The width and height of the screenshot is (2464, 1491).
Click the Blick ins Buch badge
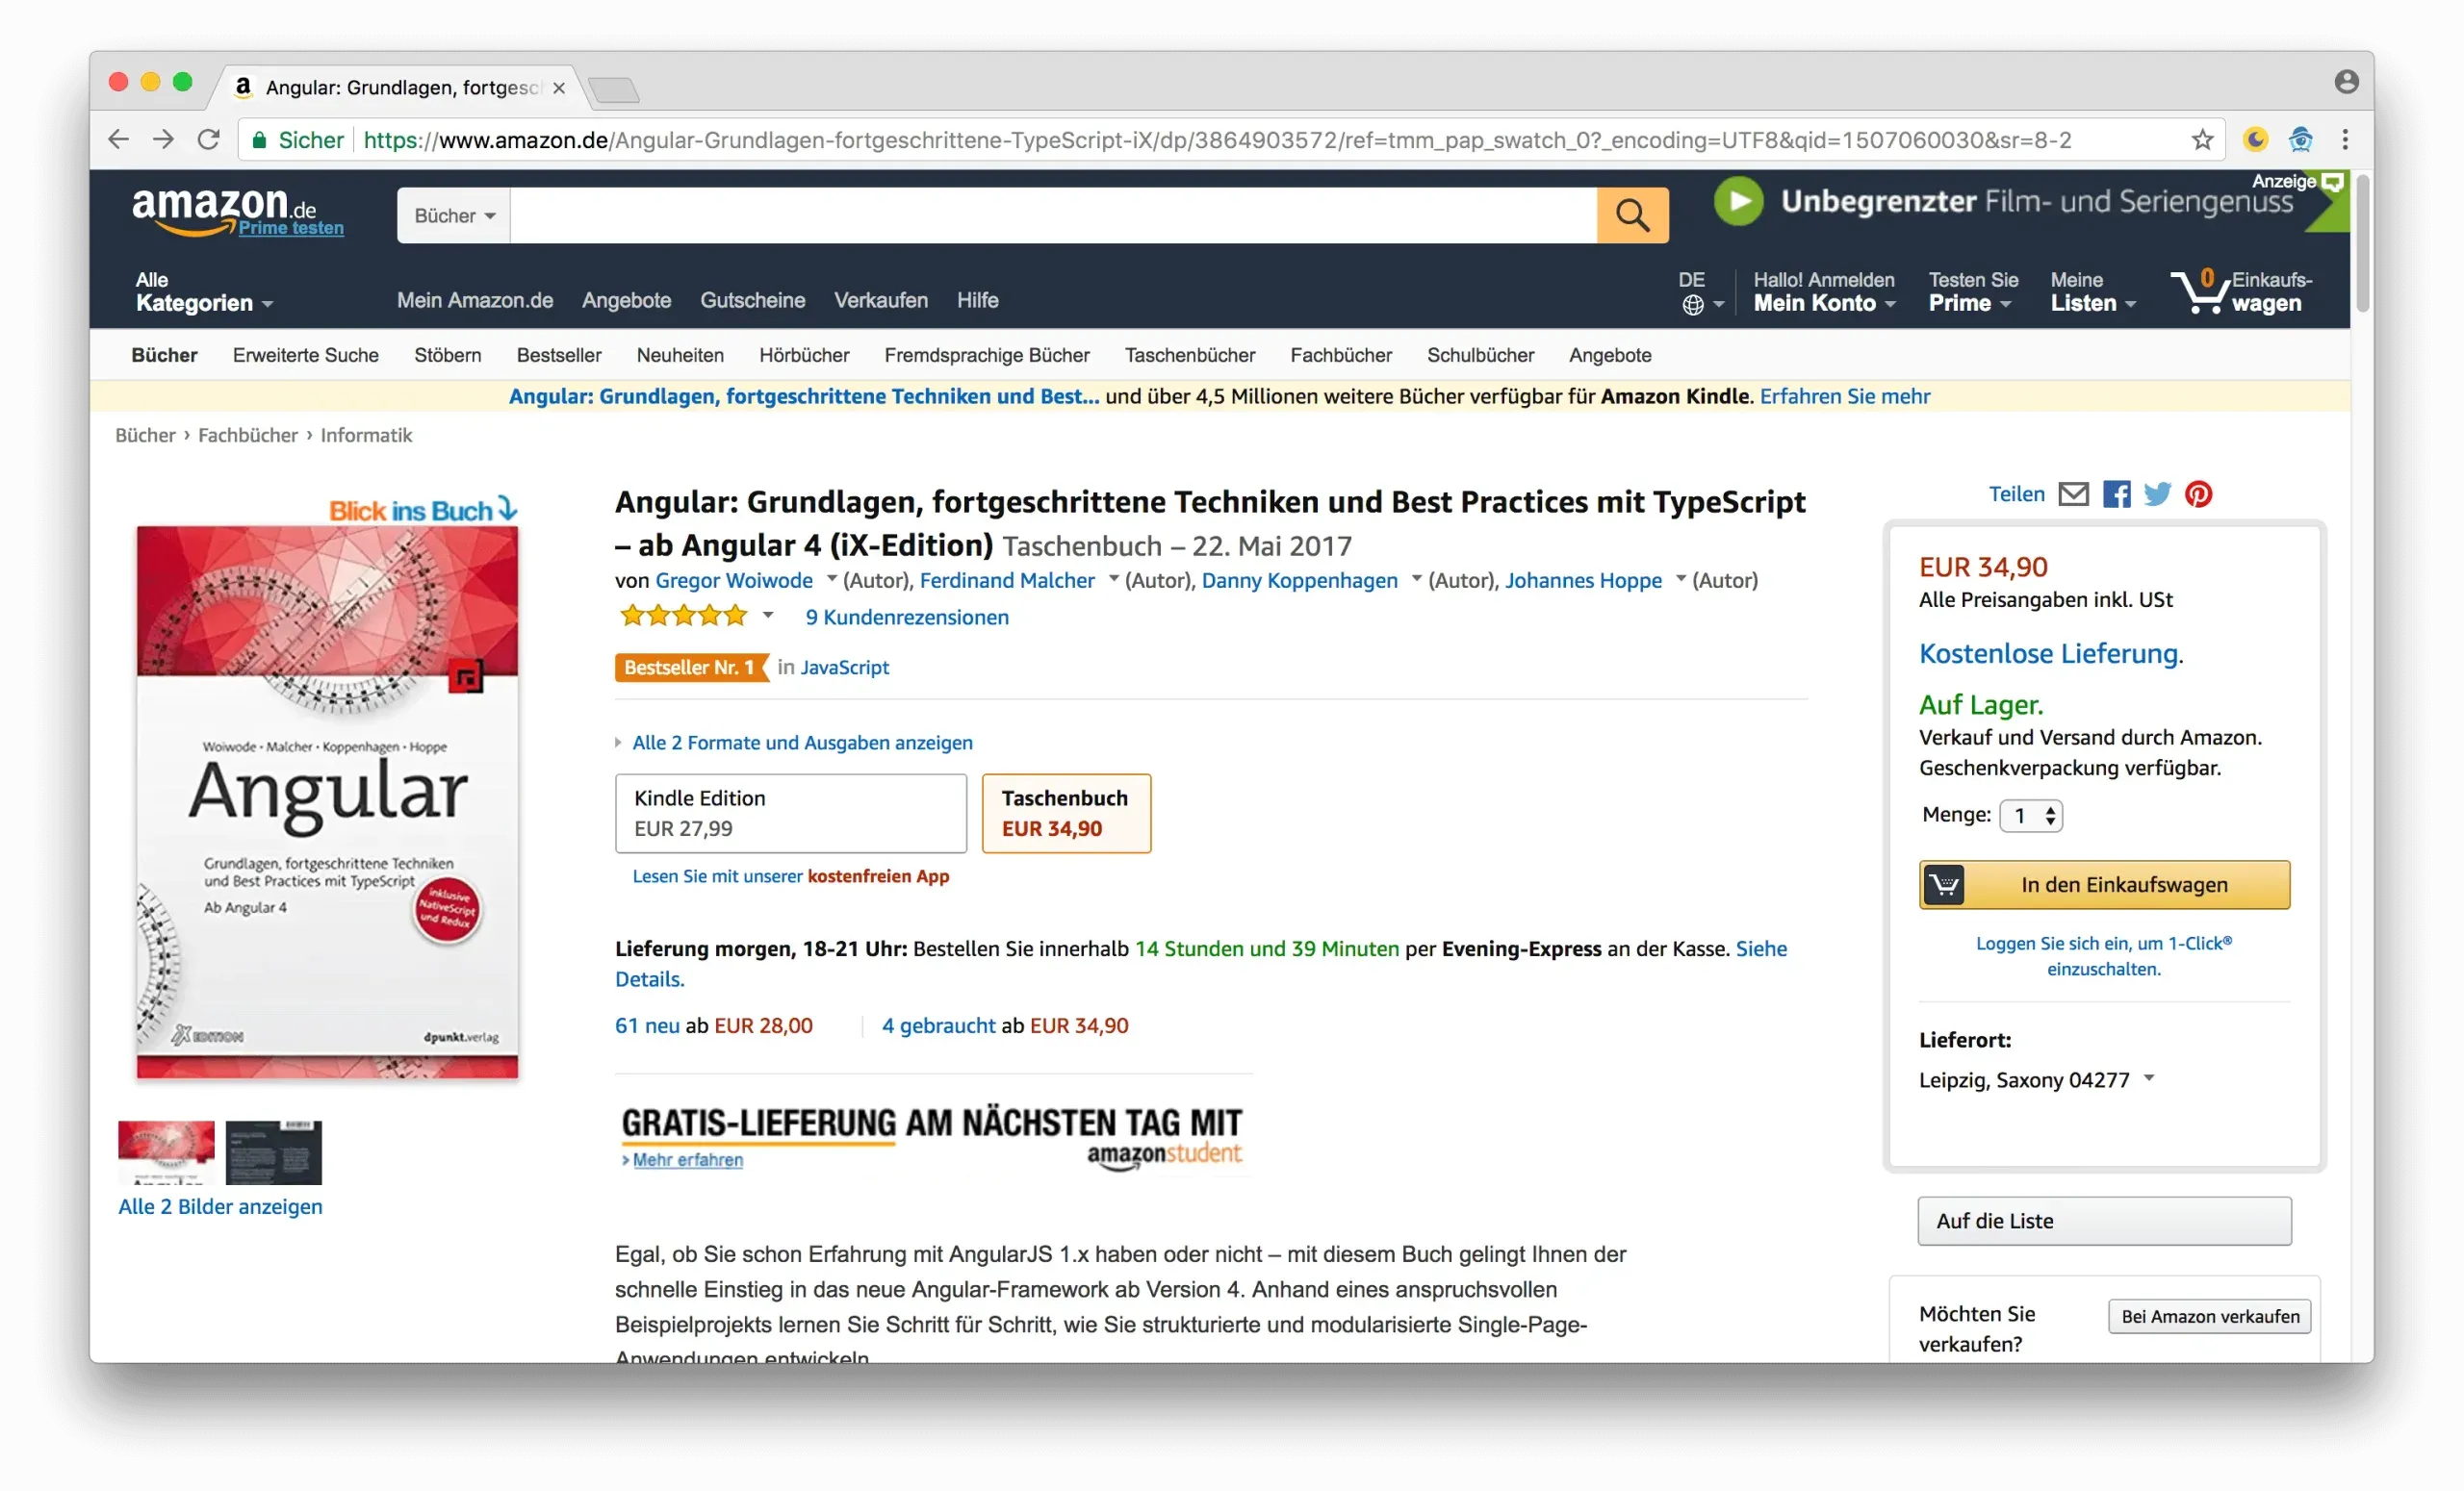[x=423, y=510]
